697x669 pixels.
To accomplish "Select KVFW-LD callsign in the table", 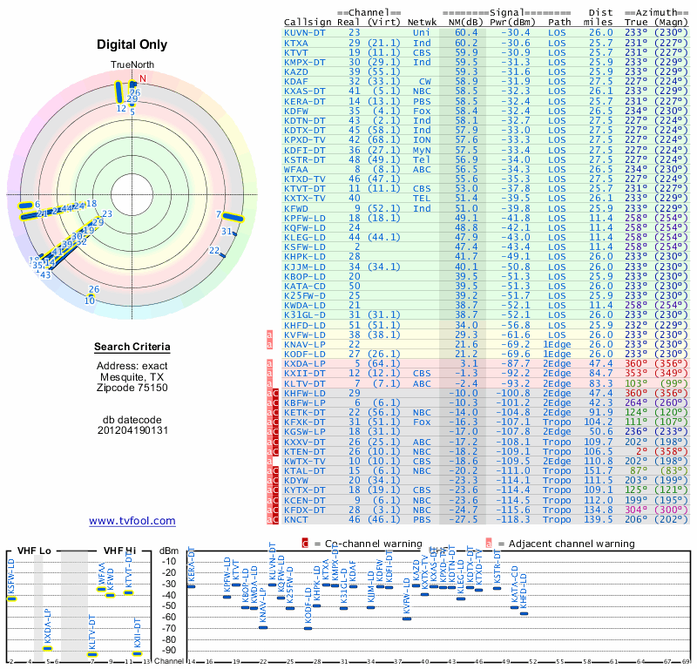I will click(304, 334).
